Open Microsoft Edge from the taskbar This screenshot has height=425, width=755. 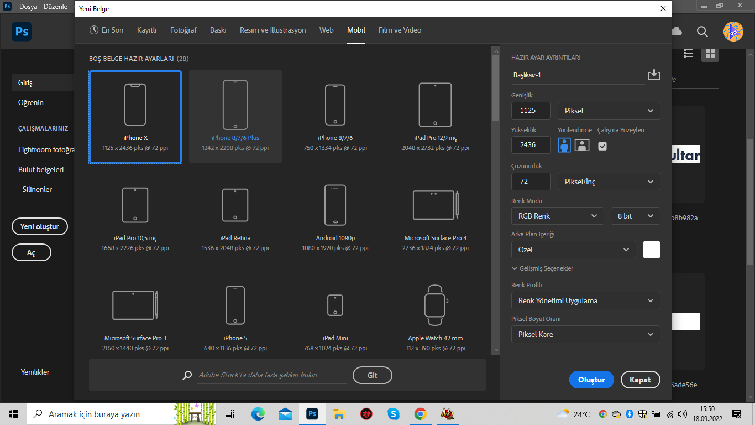click(258, 414)
